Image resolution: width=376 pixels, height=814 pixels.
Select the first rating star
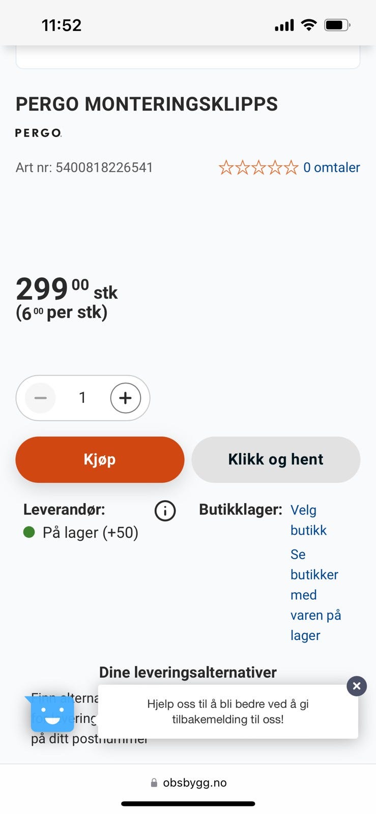click(x=226, y=167)
